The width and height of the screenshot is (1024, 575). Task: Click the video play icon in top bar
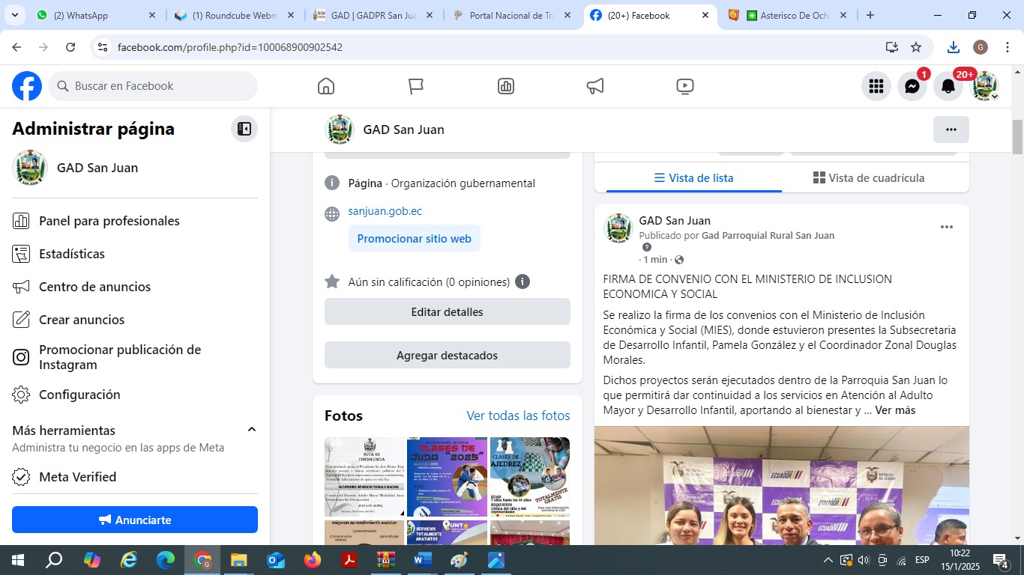tap(684, 86)
